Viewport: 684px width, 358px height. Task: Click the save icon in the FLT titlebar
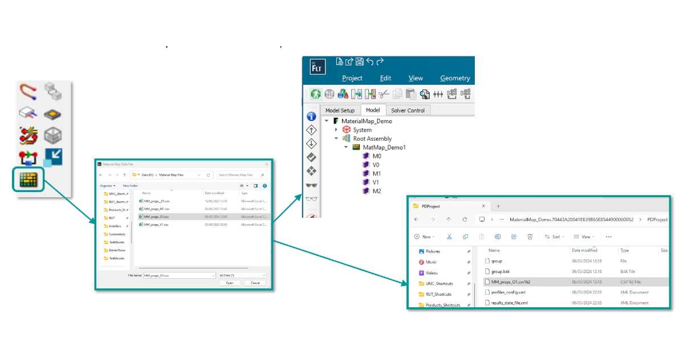click(x=359, y=62)
